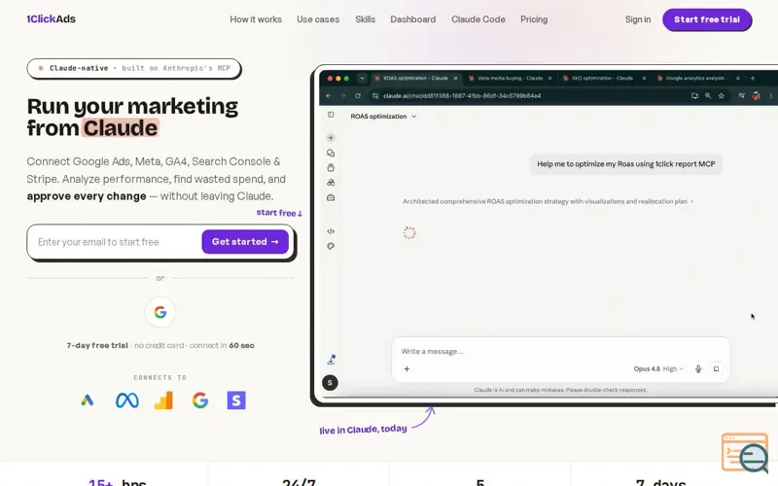This screenshot has height=486, width=778.
Task: Open the artifacts icon in Claude sidebar
Action: (x=331, y=183)
